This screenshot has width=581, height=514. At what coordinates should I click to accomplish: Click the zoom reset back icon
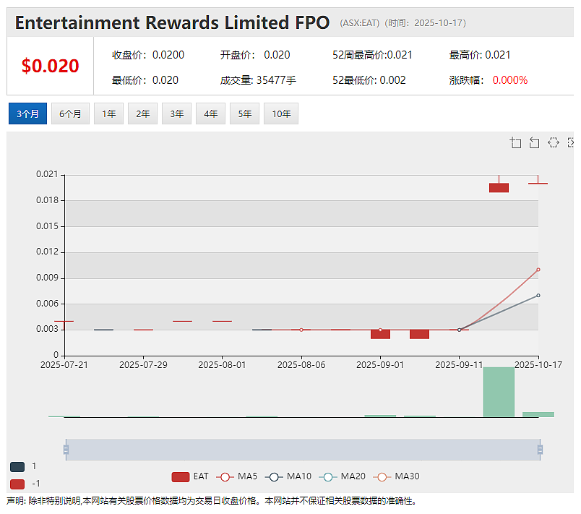[534, 142]
